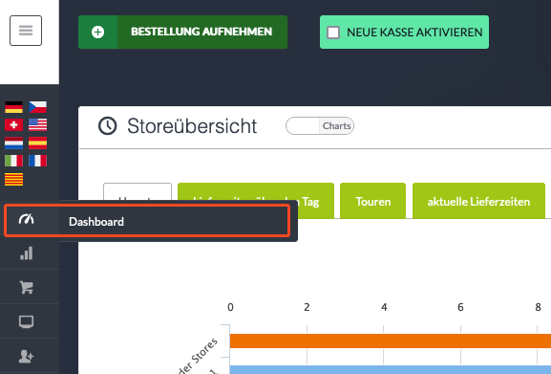The height and width of the screenshot is (374, 551).
Task: Select the Italian flag language
Action: pos(14,161)
